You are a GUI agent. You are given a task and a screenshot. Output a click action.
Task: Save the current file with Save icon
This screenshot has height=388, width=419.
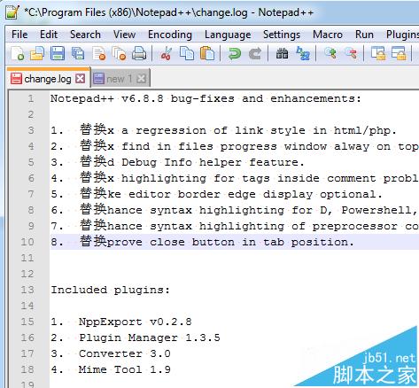point(58,54)
